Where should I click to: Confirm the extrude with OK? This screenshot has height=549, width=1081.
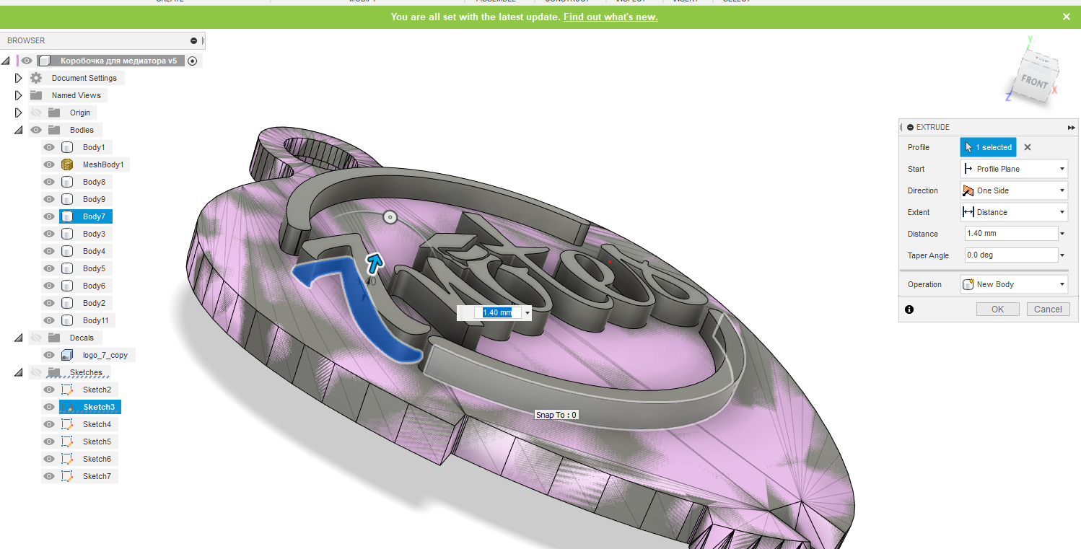(x=997, y=309)
